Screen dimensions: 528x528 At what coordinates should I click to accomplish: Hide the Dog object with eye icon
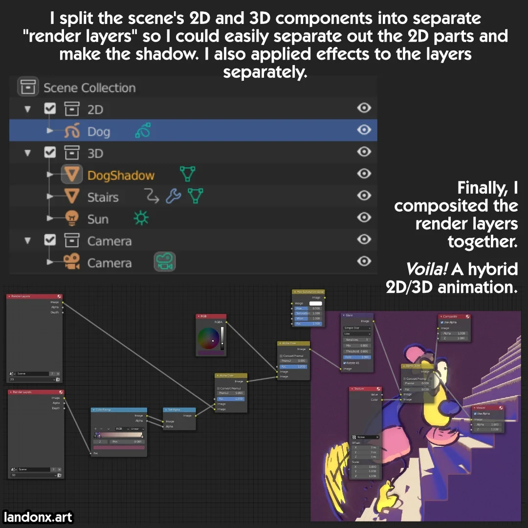pos(364,130)
